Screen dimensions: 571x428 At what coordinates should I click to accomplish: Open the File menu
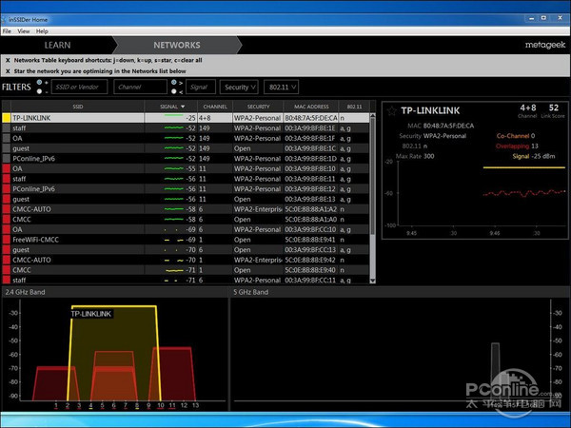pyautogui.click(x=8, y=31)
